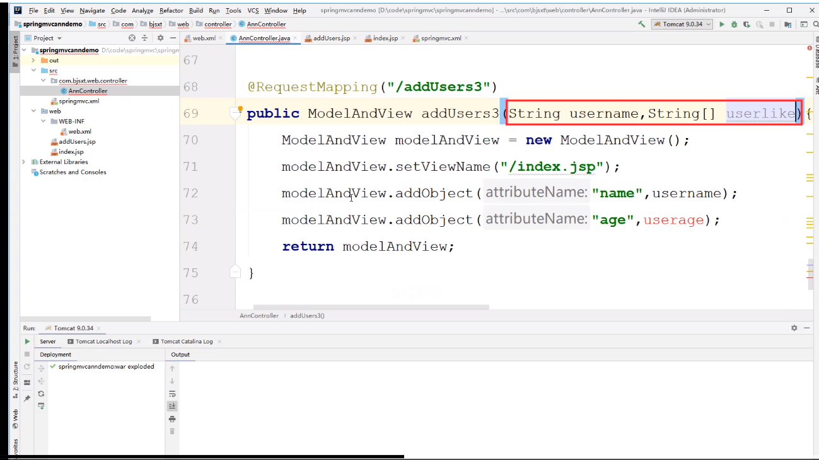Switch to the index.jsp editor tab
819x460 pixels.
coord(385,38)
